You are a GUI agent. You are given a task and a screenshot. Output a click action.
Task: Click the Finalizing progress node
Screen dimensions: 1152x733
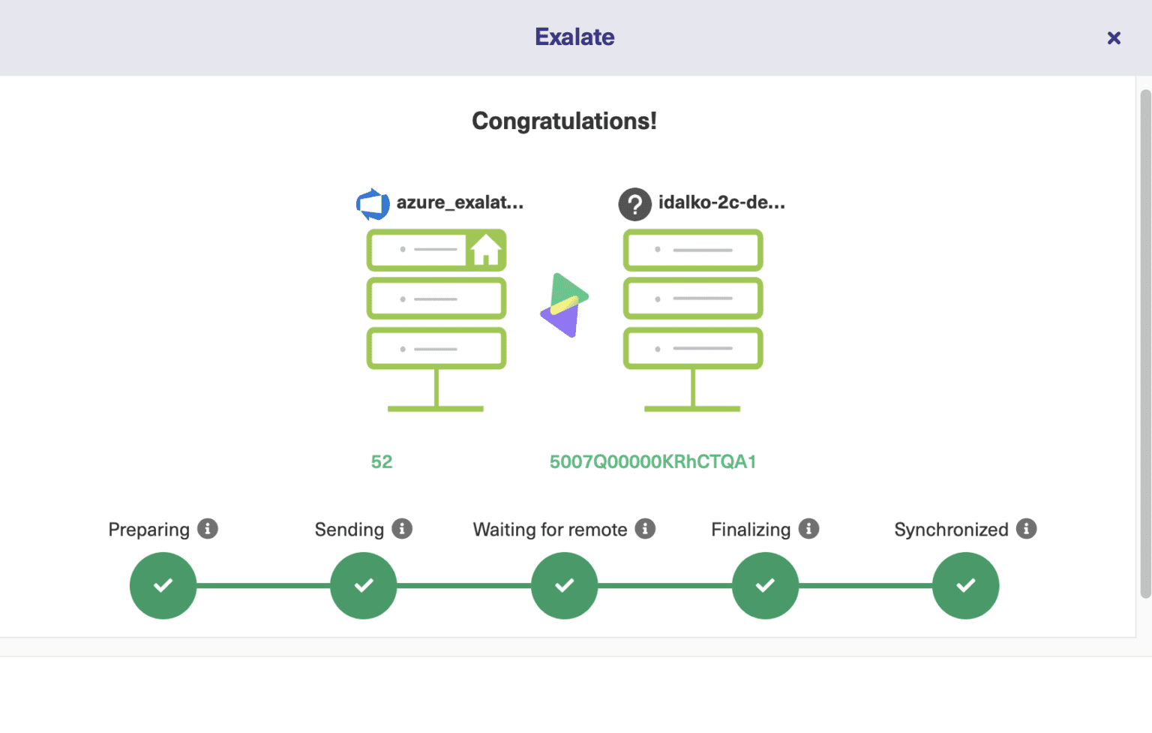(765, 585)
